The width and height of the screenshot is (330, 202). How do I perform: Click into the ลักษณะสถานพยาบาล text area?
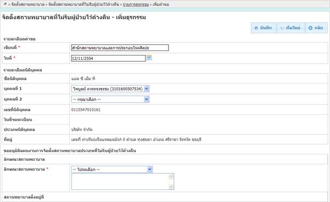click(120, 181)
